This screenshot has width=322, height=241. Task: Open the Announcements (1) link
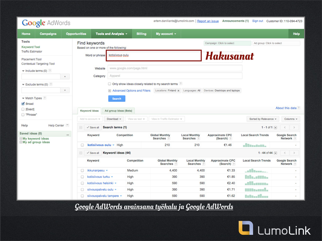[x=235, y=21]
